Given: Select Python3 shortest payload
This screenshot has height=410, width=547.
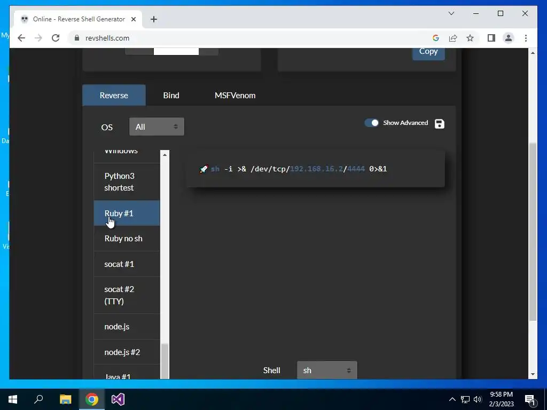Looking at the screenshot, I should pyautogui.click(x=127, y=182).
